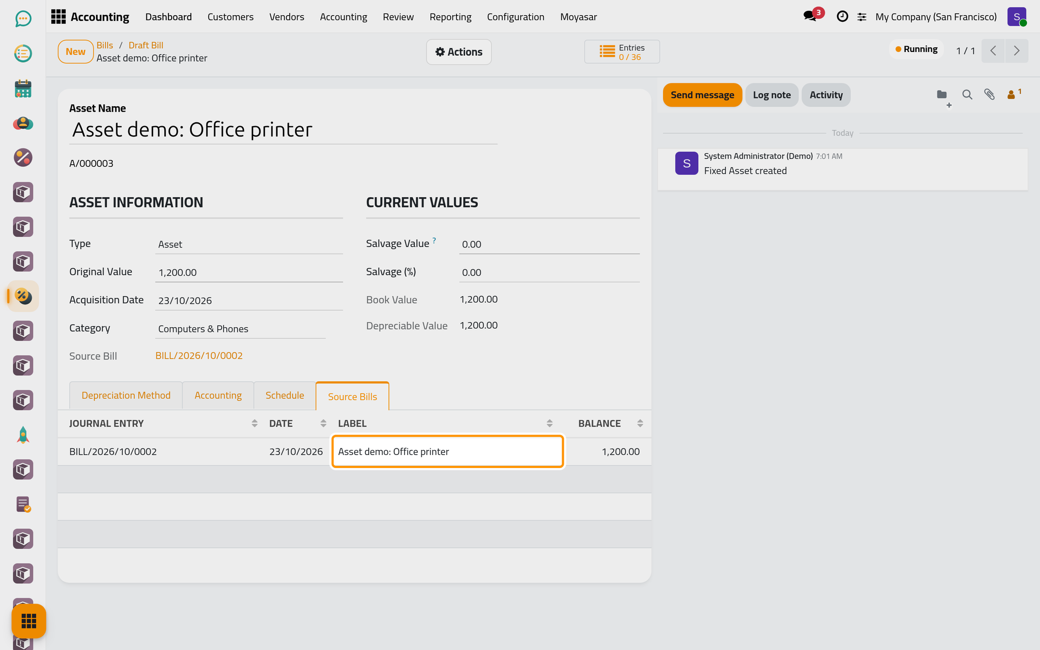Go to next record arrow
The image size is (1040, 650).
1017,51
